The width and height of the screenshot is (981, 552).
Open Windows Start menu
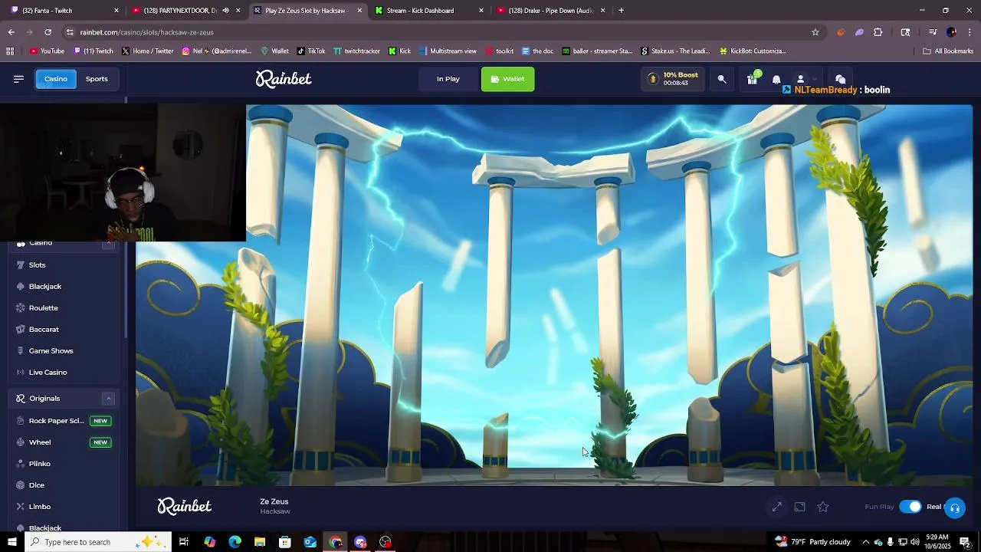point(11,542)
